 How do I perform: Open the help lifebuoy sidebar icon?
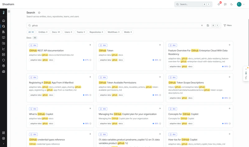(3, 138)
